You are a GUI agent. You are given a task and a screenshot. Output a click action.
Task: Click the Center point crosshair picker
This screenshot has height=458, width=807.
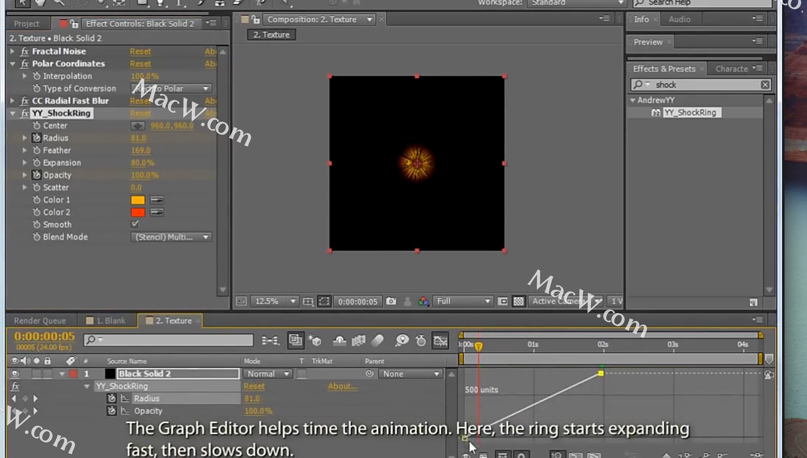point(137,126)
